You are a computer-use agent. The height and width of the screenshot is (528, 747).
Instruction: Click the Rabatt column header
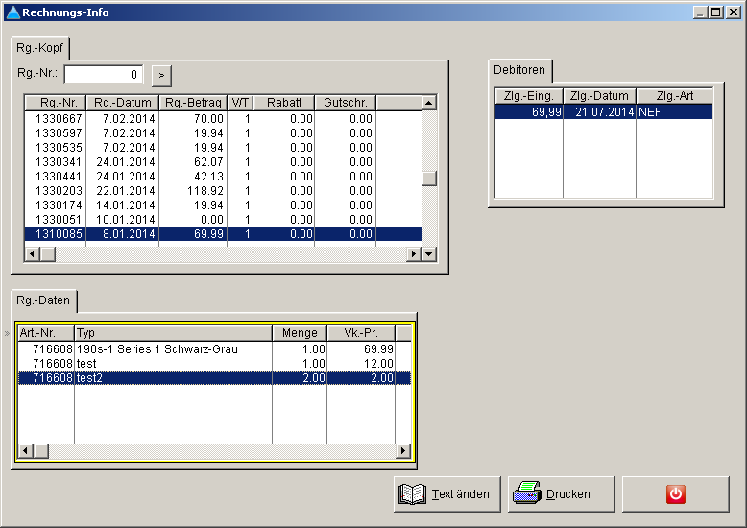click(284, 103)
